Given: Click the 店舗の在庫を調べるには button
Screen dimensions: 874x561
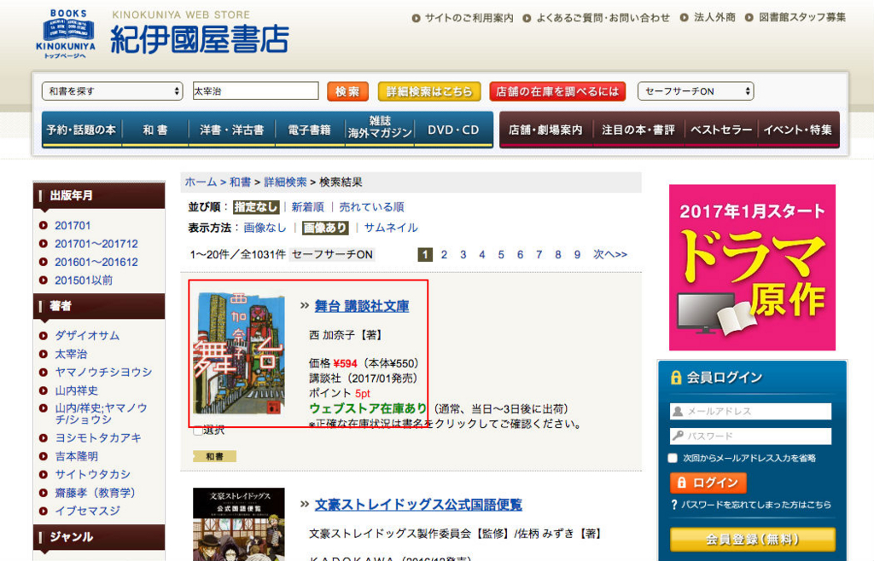Looking at the screenshot, I should (557, 91).
